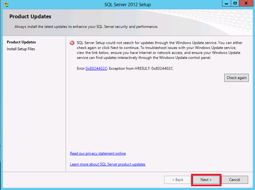
Task: Click the red error icon beside message
Action: click(72, 43)
